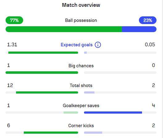The width and height of the screenshot is (163, 138).
Task: Click the green Total shots bar
Action: tap(47, 92)
